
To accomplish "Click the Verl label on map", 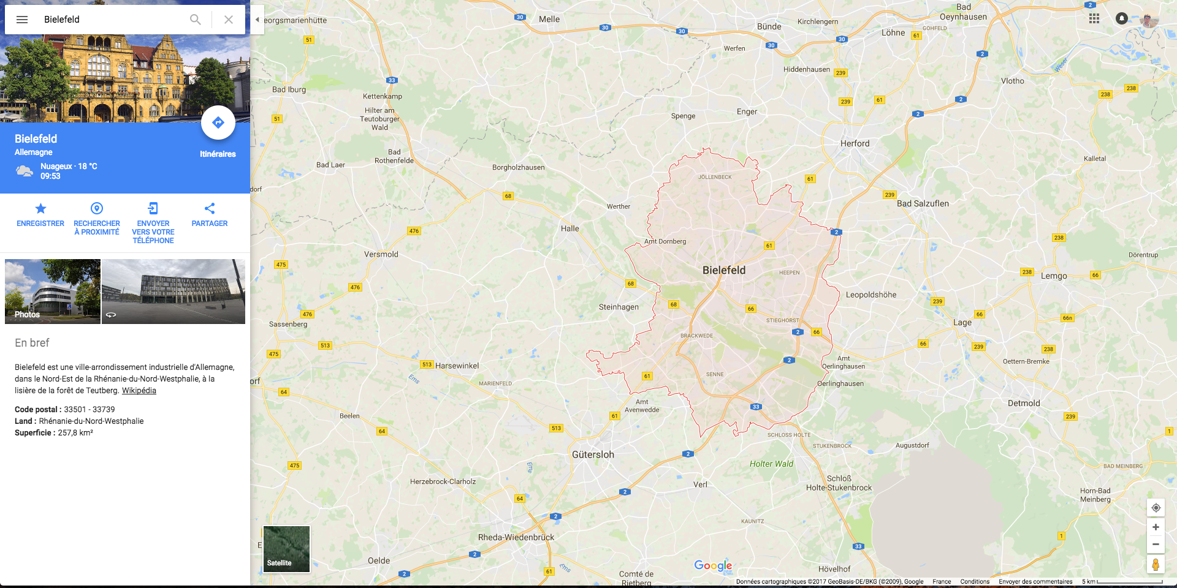I will 700,484.
